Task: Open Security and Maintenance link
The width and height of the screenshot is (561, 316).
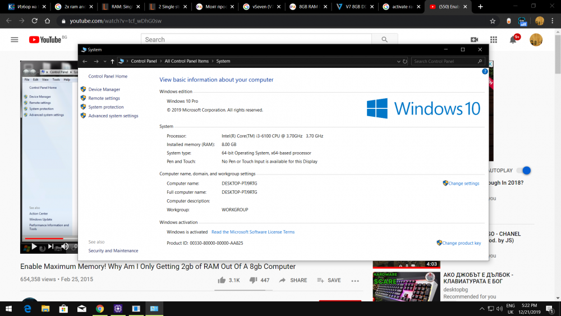Action: pos(113,251)
